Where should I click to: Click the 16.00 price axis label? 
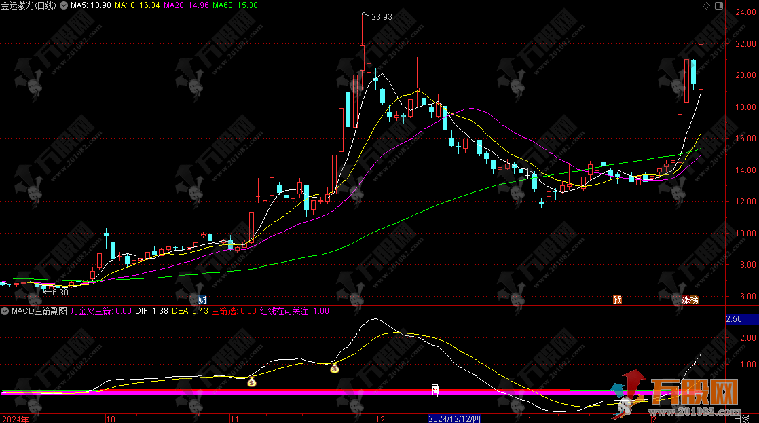[x=746, y=139]
